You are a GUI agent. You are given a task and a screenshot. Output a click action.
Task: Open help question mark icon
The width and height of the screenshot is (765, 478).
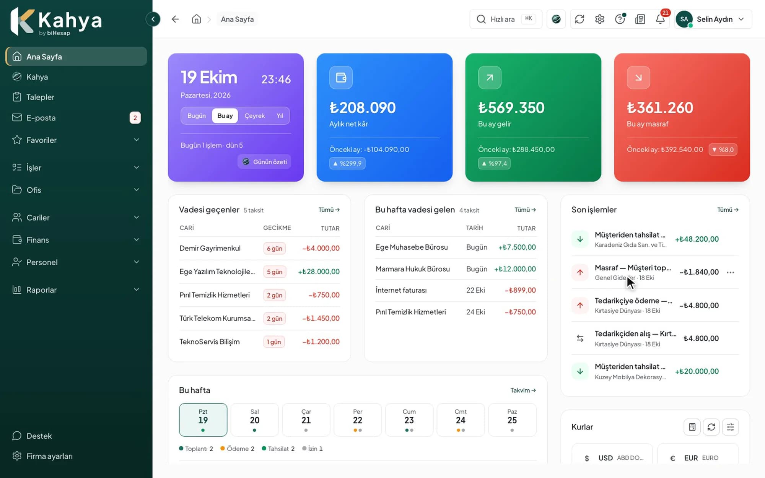[x=620, y=19]
